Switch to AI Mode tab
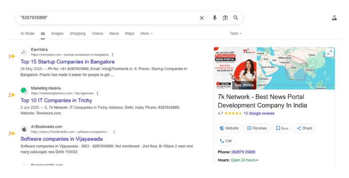Viewport: 349px width, 178px height. coord(28,34)
